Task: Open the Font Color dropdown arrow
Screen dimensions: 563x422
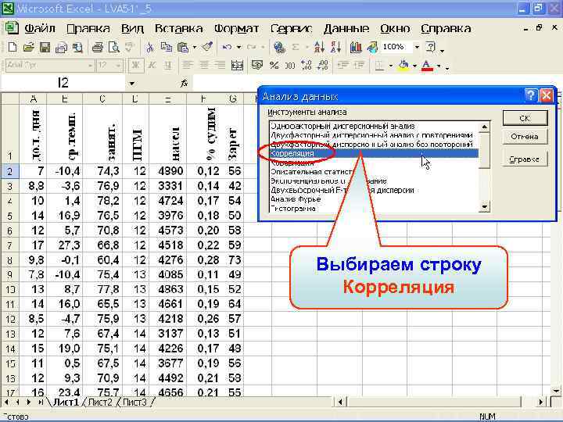Action: pos(439,66)
